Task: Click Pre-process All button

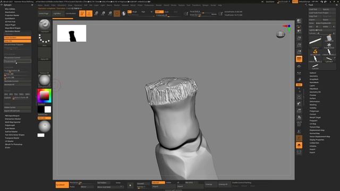Action: tap(18, 62)
